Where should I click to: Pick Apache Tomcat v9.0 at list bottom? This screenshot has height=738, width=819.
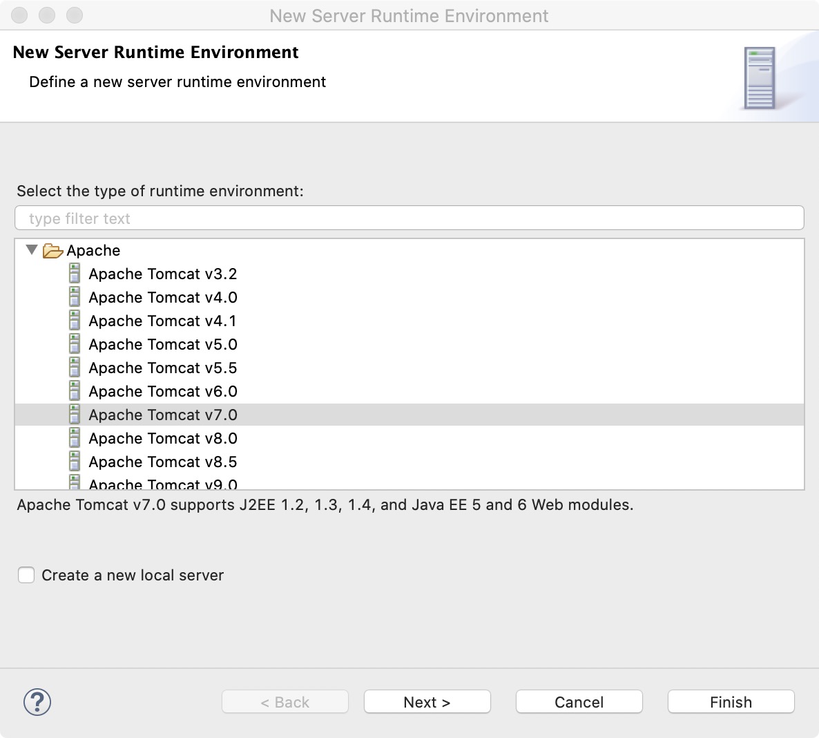tap(162, 484)
